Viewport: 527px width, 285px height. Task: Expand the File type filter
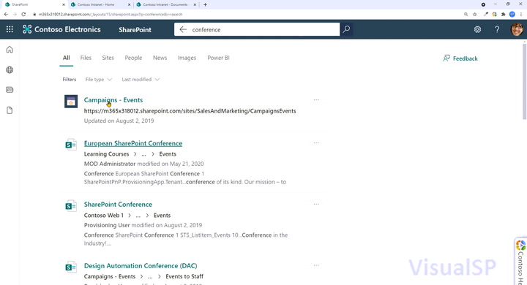[99, 80]
